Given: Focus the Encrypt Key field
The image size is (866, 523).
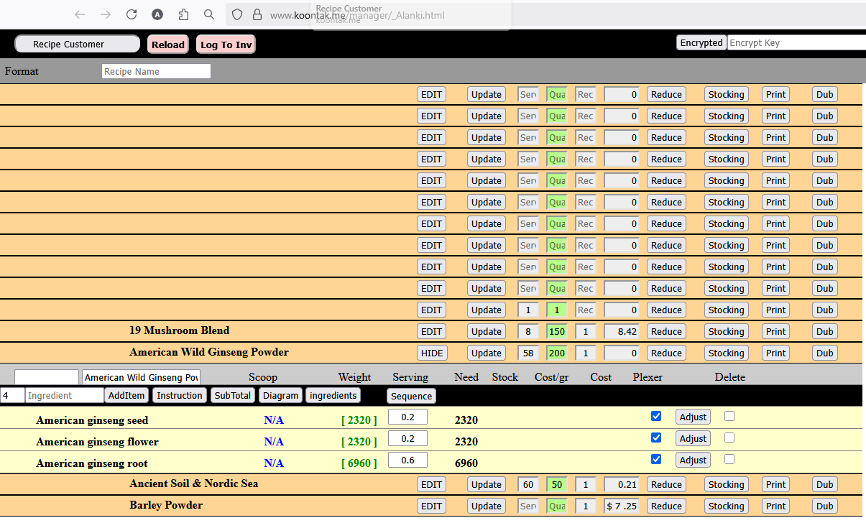Looking at the screenshot, I should click(796, 42).
